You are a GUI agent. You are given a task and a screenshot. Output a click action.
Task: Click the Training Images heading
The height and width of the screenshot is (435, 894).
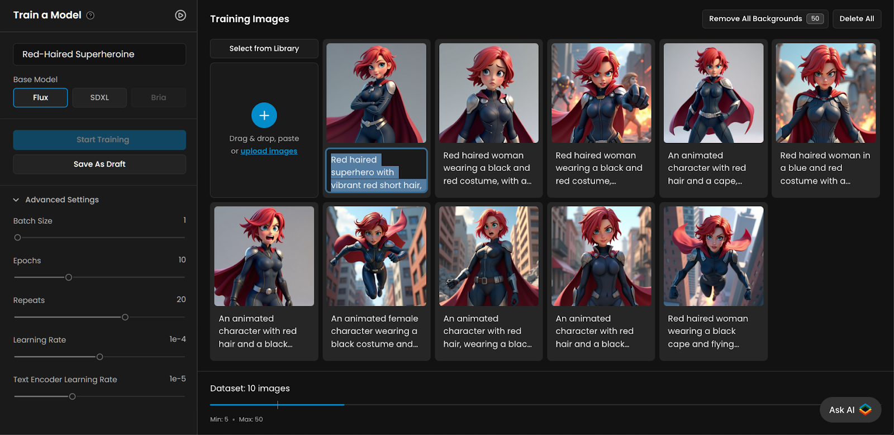click(250, 19)
